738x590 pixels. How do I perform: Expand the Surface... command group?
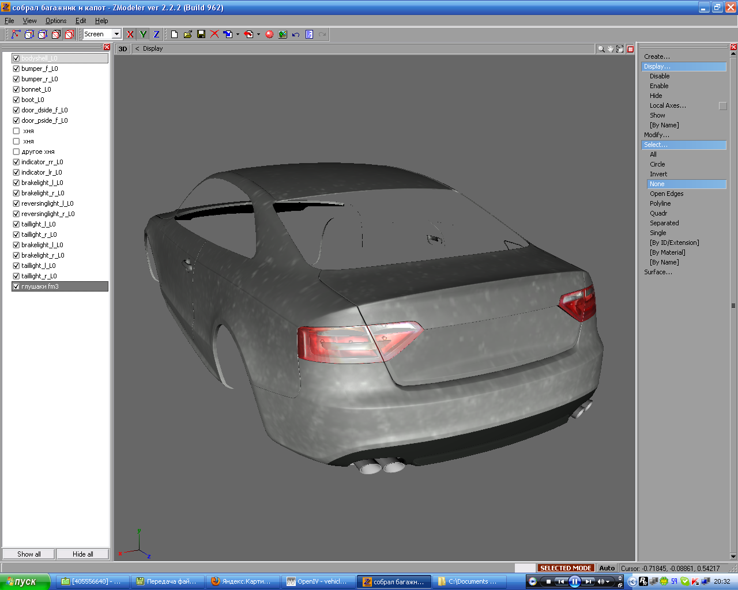(658, 272)
